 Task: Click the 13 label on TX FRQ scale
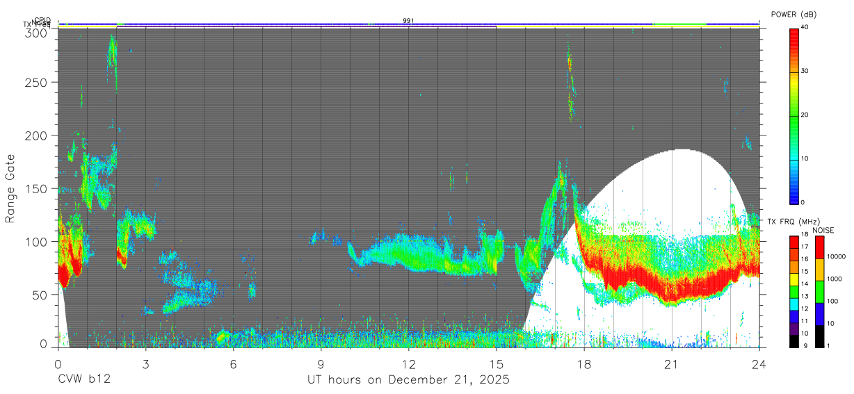[x=805, y=296]
